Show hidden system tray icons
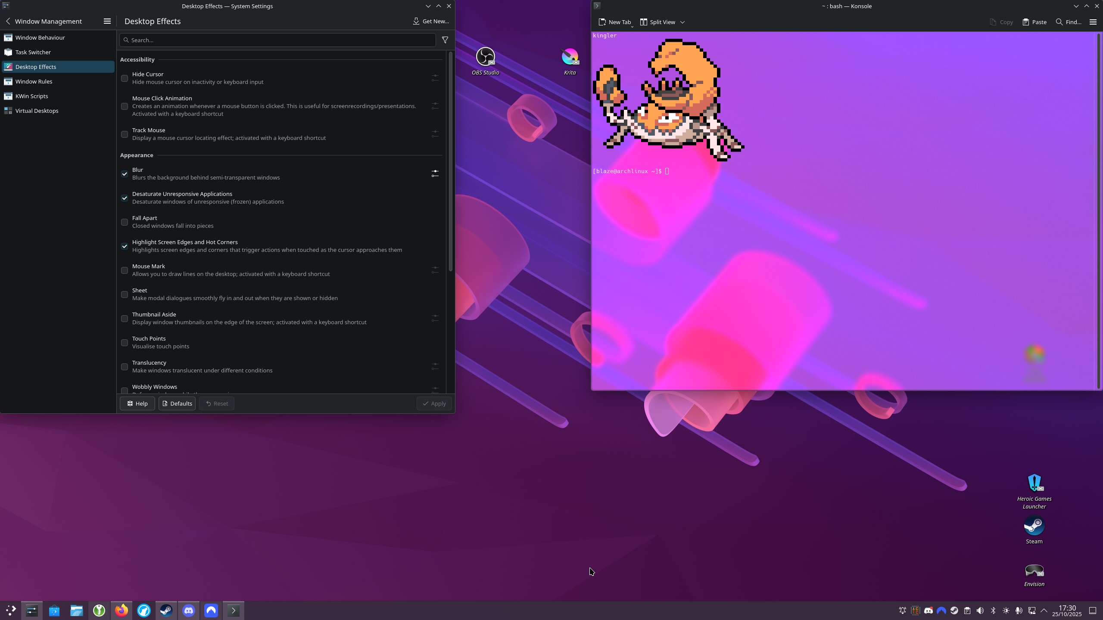The width and height of the screenshot is (1103, 620). 1044,611
